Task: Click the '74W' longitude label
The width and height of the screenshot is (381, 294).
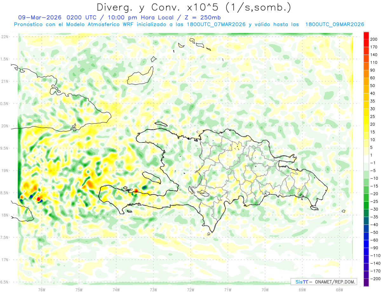Action: click(116, 290)
